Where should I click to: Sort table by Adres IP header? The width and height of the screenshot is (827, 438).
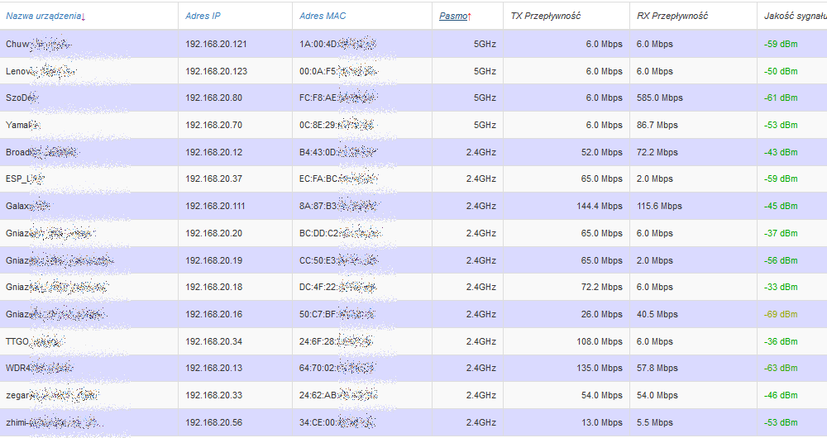203,16
